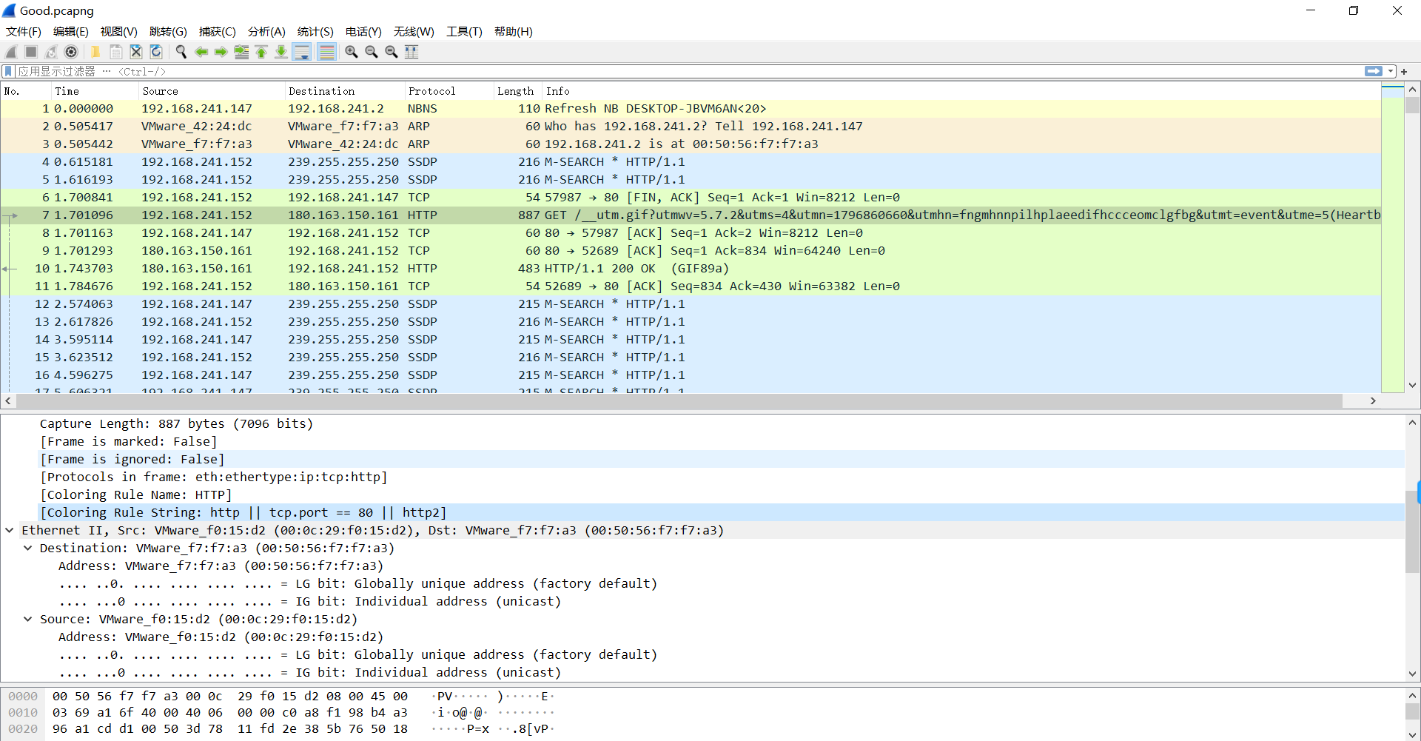Open the display filter history dropdown
The height and width of the screenshot is (741, 1421).
(x=1391, y=71)
